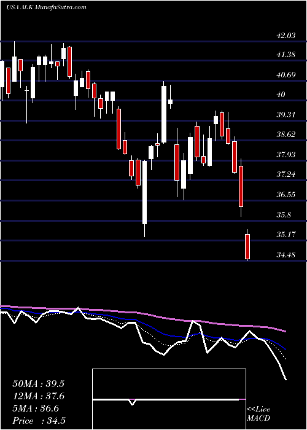
Task: Select the 34.48 price axis label
Action: (x=286, y=254)
